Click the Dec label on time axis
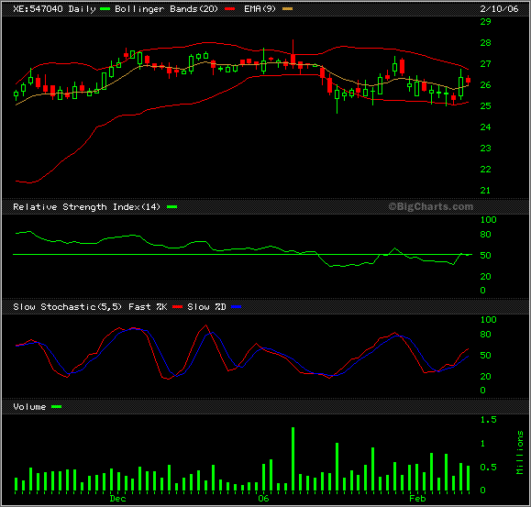Screen dimensions: 531x507 (x=118, y=499)
